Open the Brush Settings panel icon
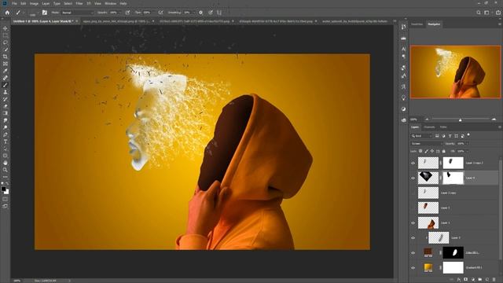503x283 pixels. (45, 13)
